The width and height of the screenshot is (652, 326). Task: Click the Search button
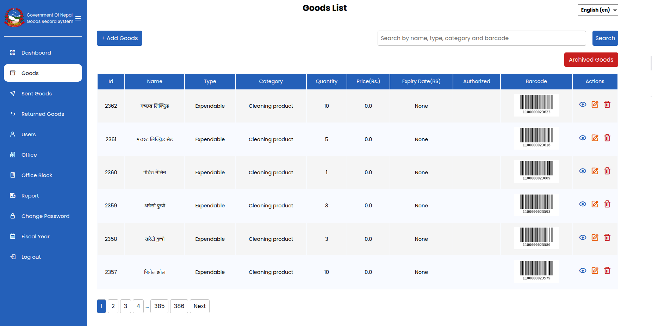click(605, 38)
